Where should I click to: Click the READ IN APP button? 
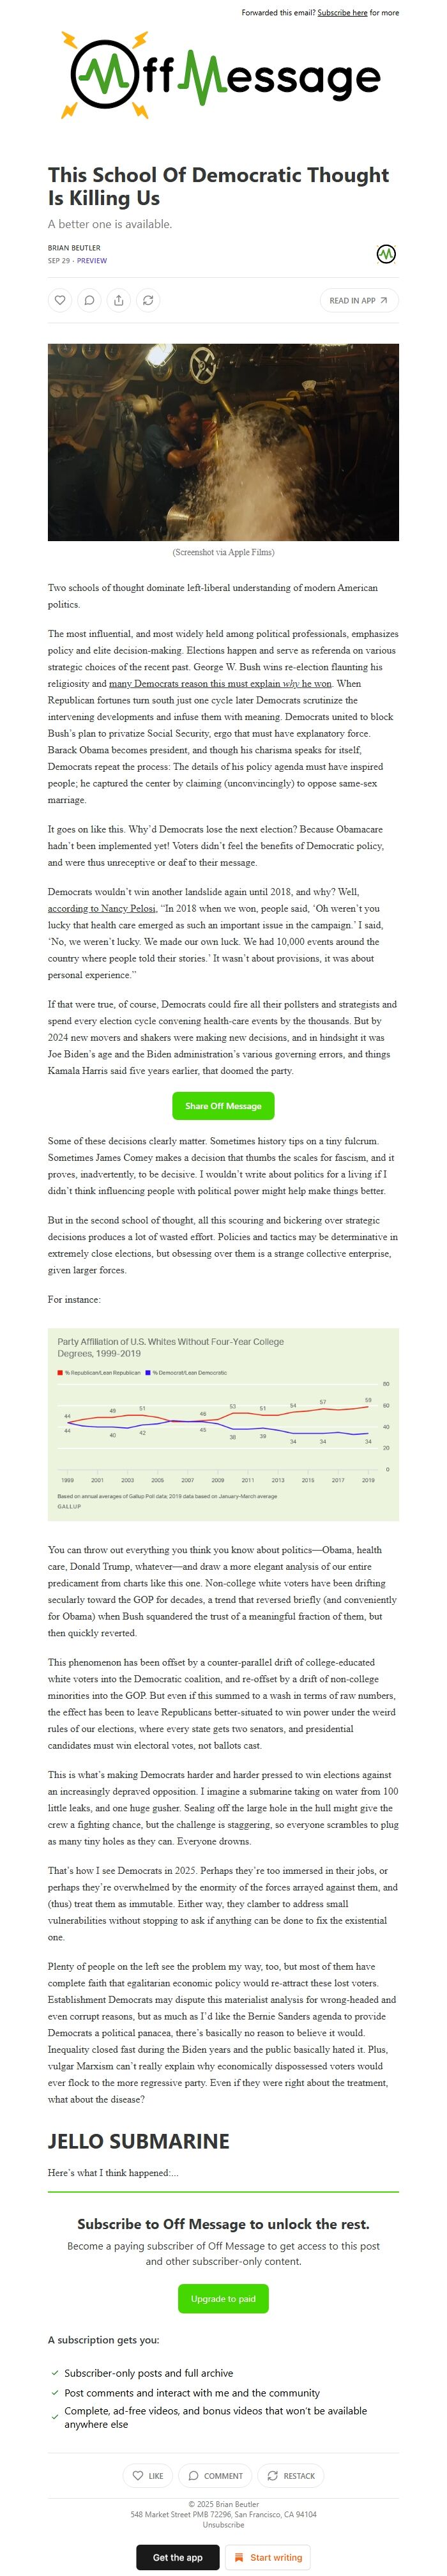click(358, 300)
